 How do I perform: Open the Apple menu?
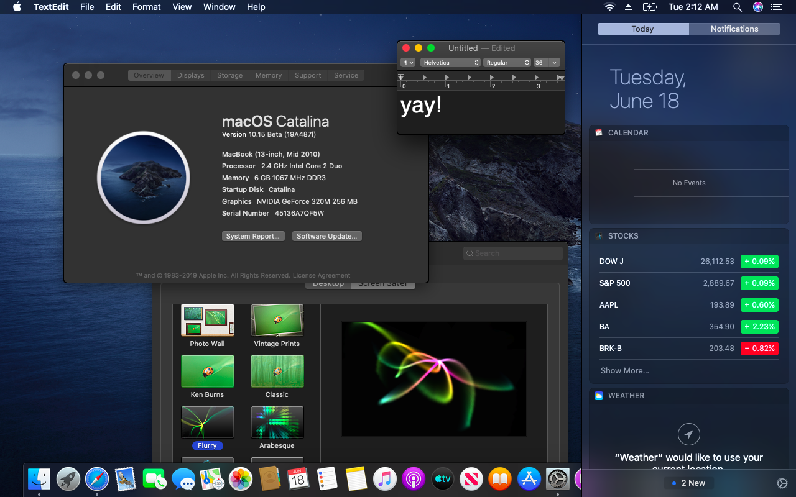coord(17,7)
